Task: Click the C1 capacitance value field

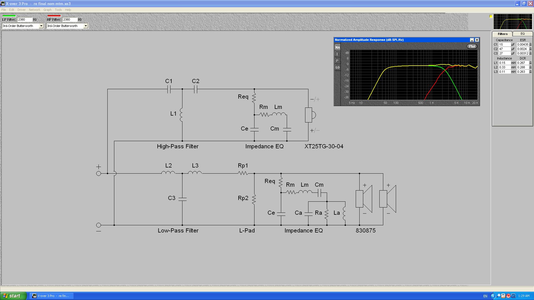Action: click(x=505, y=44)
